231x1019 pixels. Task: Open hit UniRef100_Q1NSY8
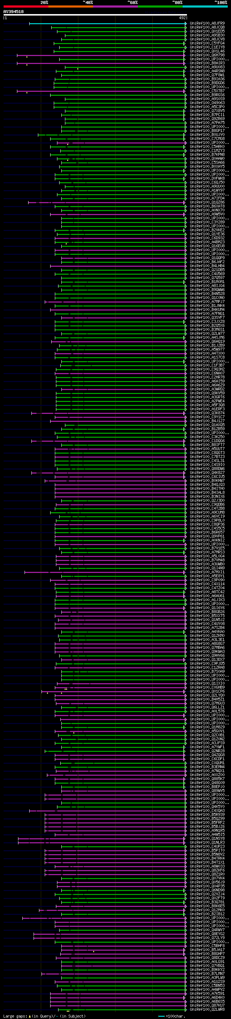pyautogui.click(x=207, y=838)
